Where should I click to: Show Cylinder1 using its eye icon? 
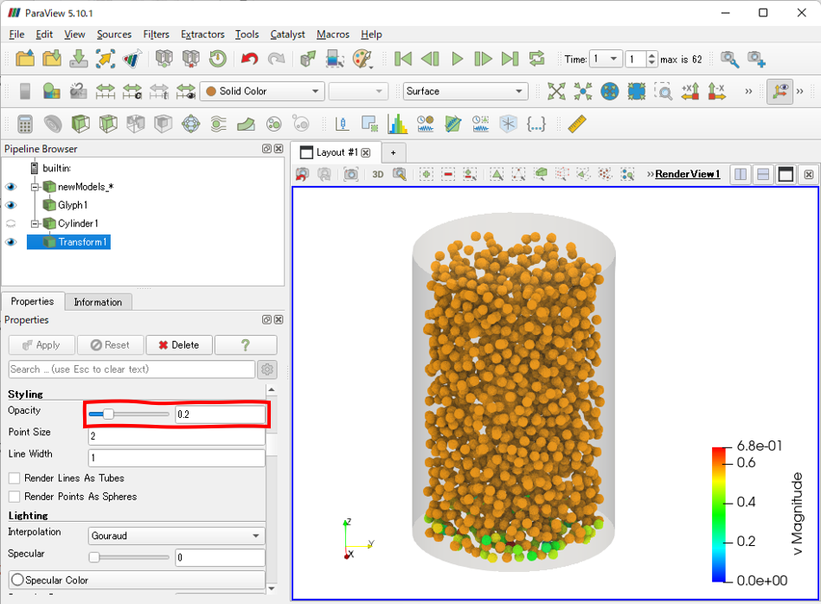pyautogui.click(x=11, y=223)
